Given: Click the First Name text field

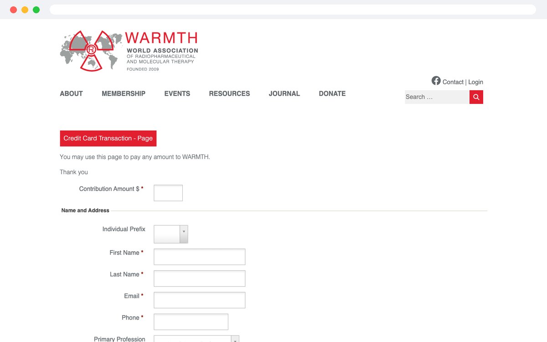Looking at the screenshot, I should pos(200,257).
